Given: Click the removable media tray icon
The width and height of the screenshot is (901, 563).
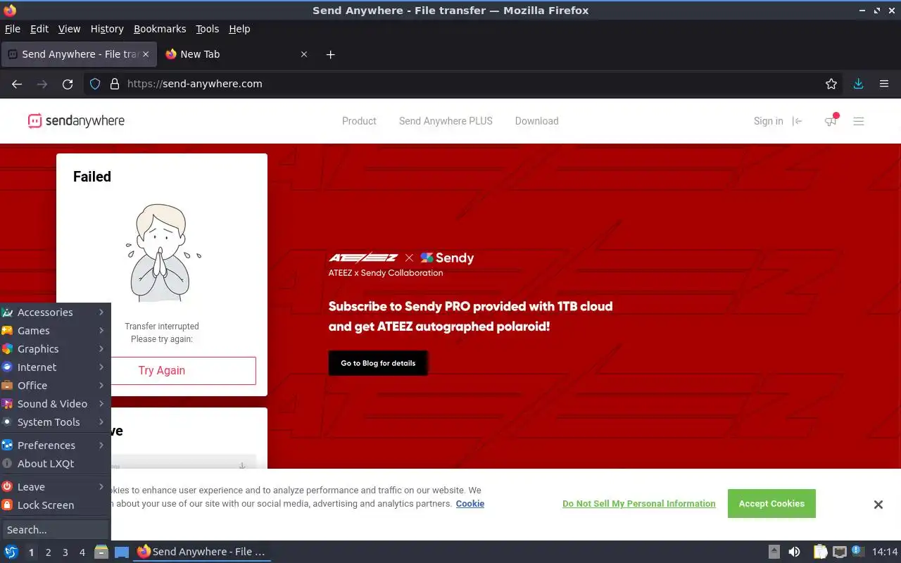Looking at the screenshot, I should click(774, 552).
